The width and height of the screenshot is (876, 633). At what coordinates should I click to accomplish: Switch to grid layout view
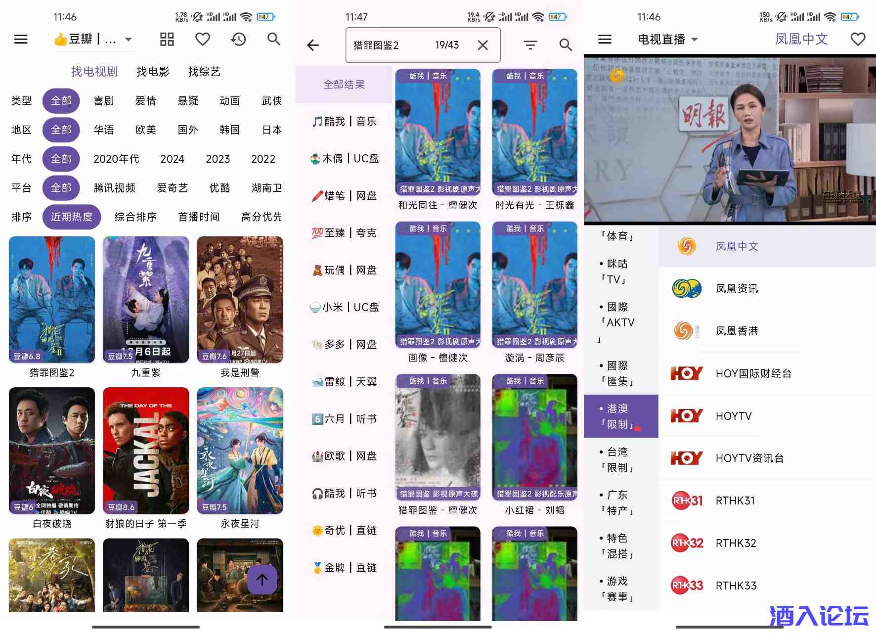tap(167, 39)
